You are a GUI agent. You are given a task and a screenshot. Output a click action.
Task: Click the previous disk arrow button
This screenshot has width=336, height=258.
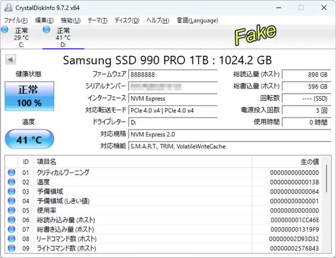pyautogui.click(x=11, y=59)
